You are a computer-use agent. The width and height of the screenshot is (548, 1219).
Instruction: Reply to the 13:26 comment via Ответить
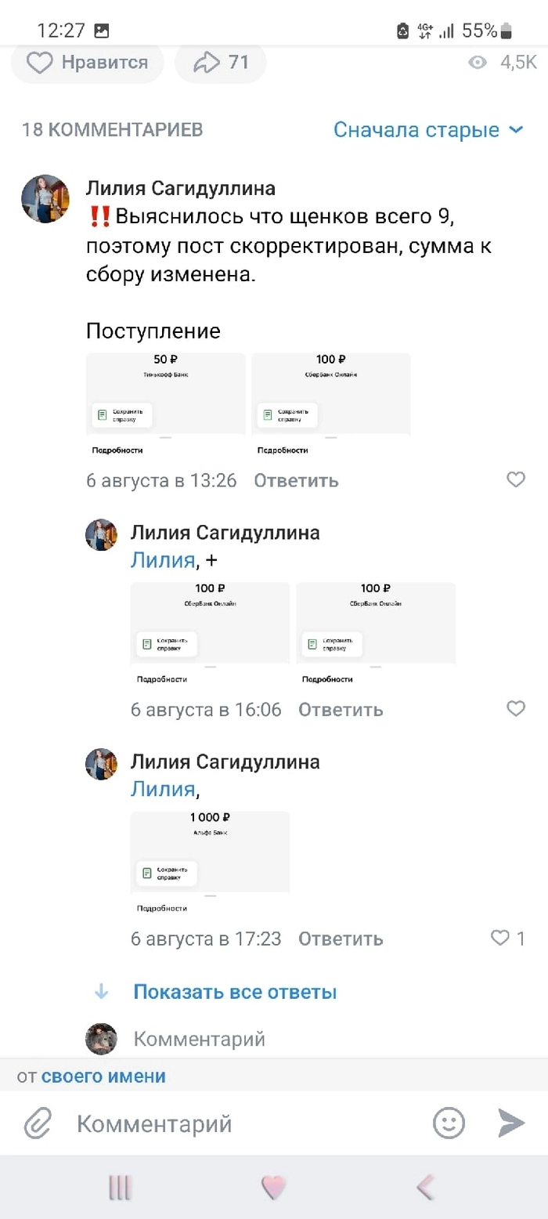point(296,480)
